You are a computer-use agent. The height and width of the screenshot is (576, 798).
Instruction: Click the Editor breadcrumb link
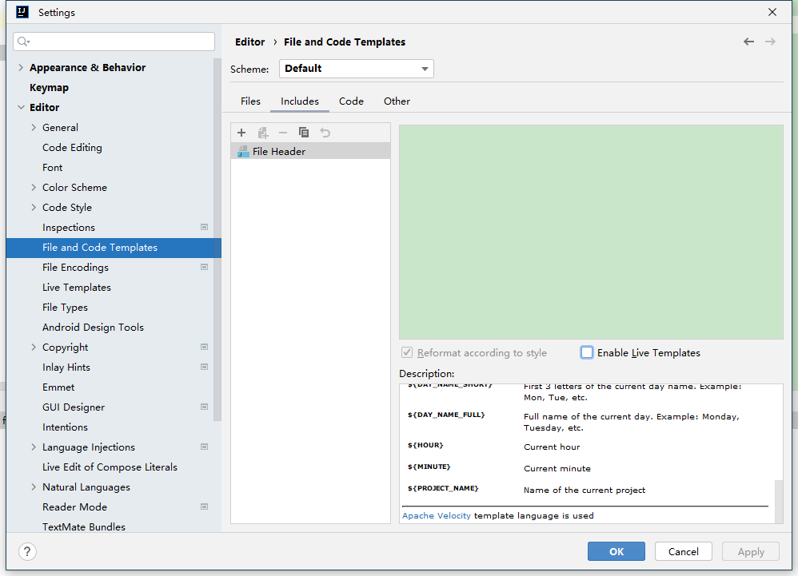tap(250, 42)
